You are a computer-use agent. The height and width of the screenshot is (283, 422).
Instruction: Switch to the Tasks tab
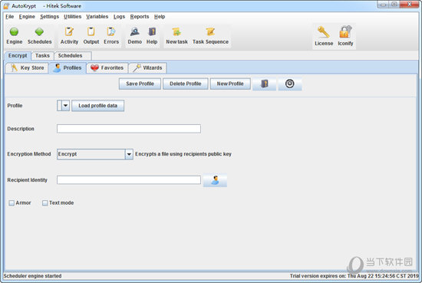[x=42, y=56]
